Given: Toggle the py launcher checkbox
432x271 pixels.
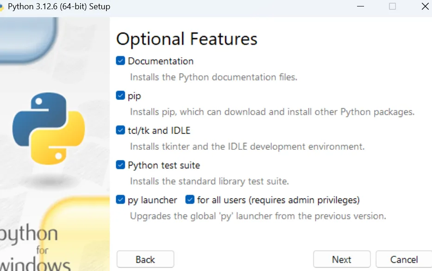Looking at the screenshot, I should click(x=121, y=200).
